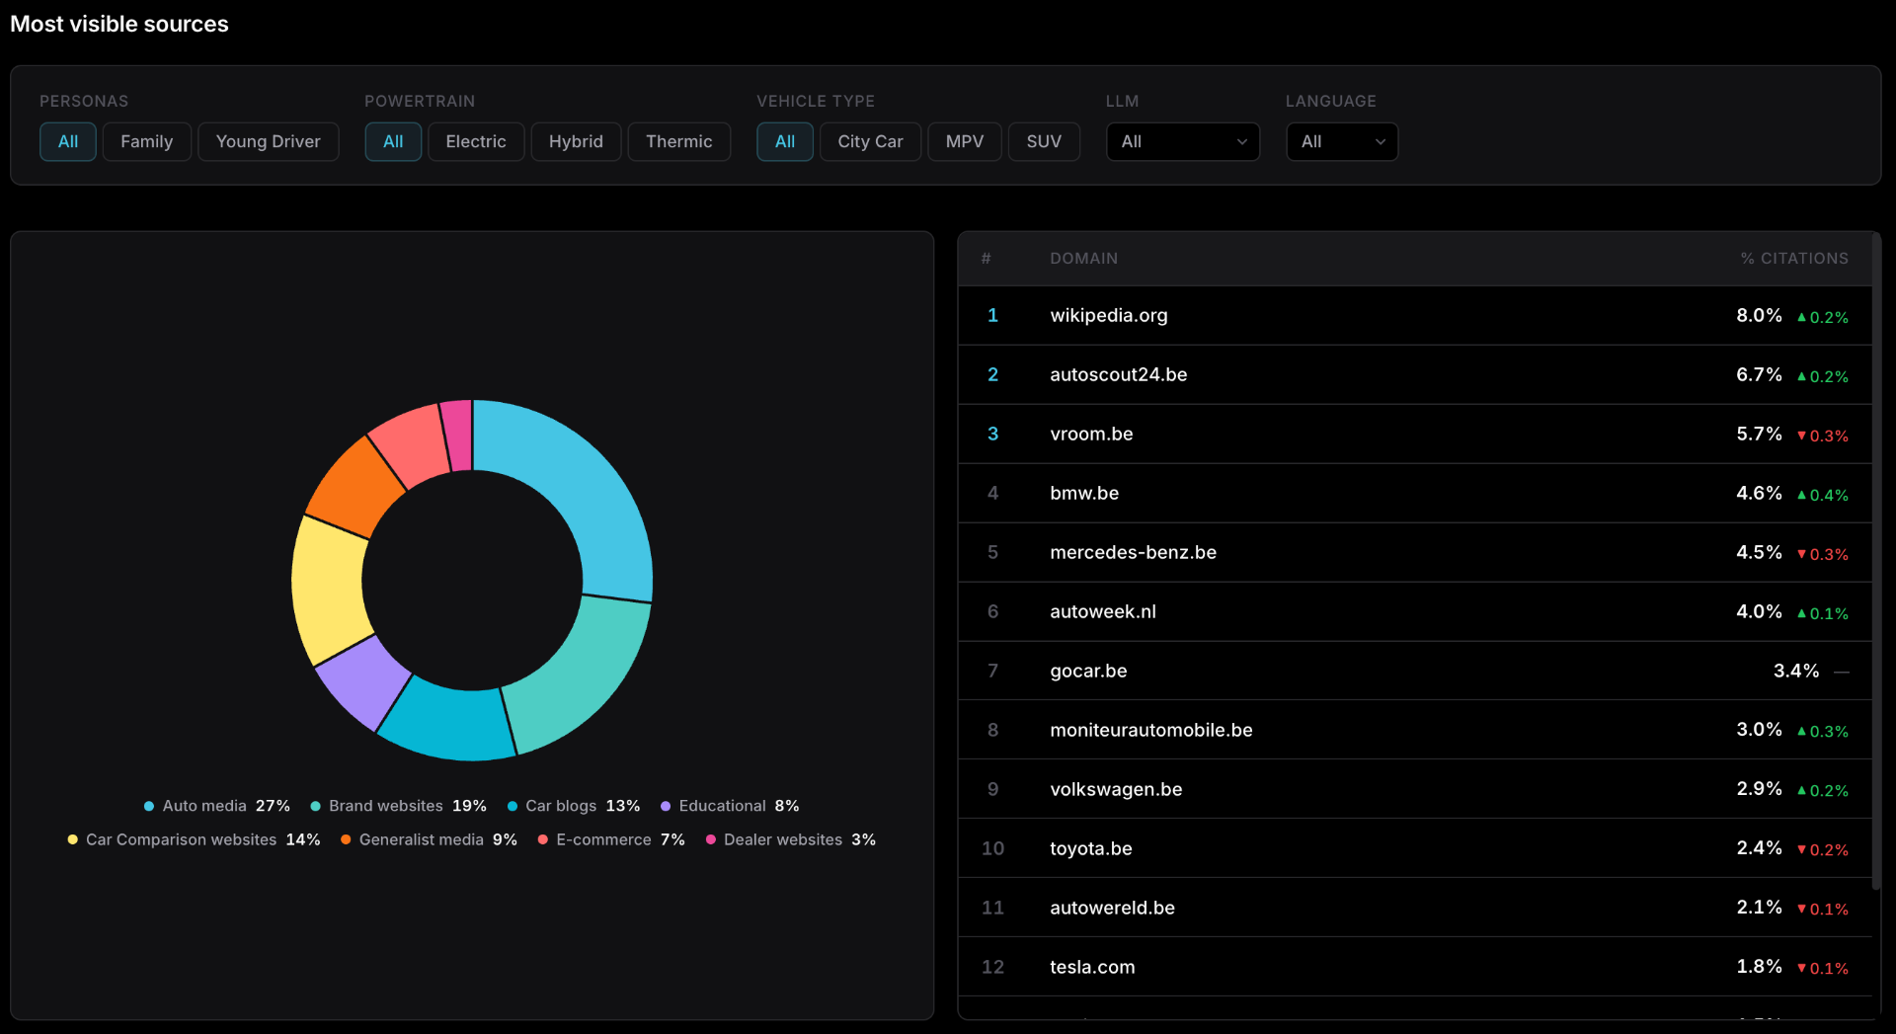
Task: Click the no-change dash for gocar.be
Action: 1842,672
